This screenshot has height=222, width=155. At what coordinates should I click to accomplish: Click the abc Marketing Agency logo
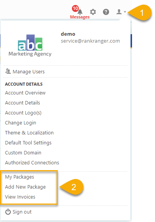[x=30, y=46]
